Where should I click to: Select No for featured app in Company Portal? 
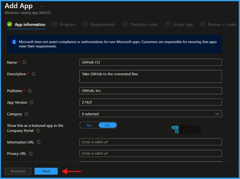point(108,125)
